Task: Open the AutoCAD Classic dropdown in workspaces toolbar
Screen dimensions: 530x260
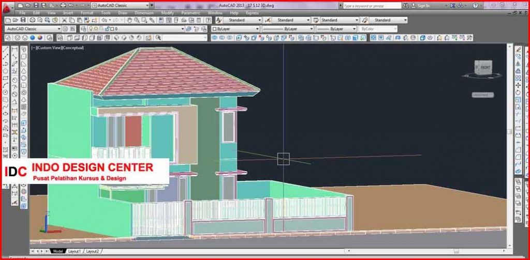Action: pos(33,29)
